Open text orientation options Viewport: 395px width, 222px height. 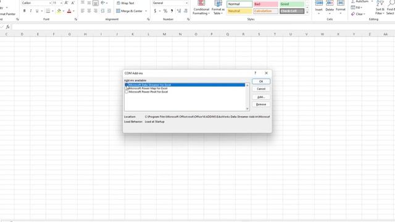[104, 3]
